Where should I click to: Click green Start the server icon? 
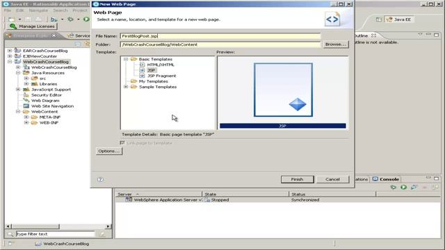[x=403, y=187]
